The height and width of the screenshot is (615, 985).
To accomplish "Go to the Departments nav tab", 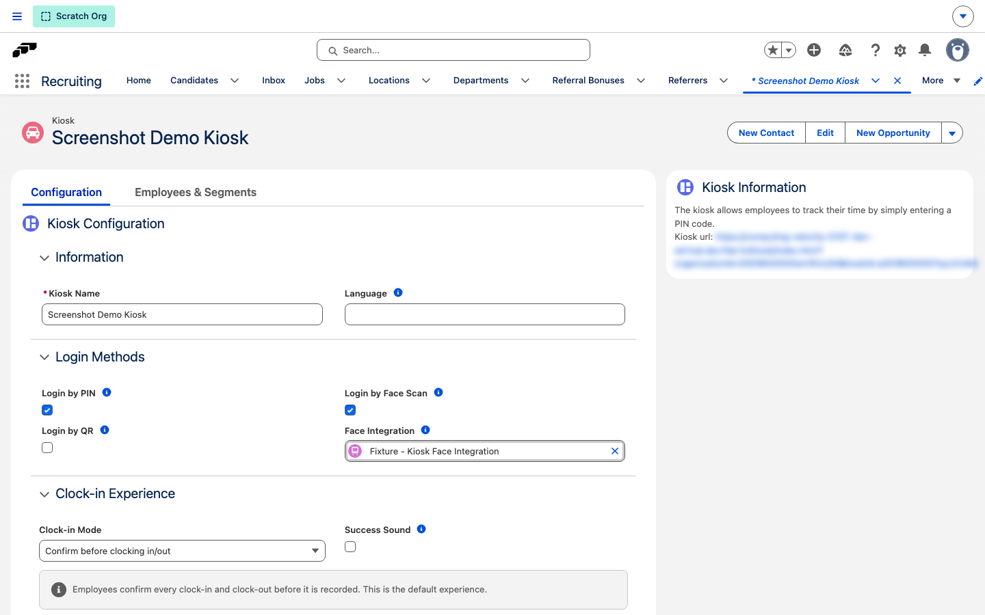I will (x=481, y=81).
